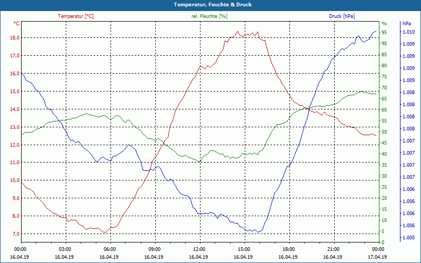Click the '9,0' temperature axis tick
The height and width of the screenshot is (263, 421).
(16, 198)
